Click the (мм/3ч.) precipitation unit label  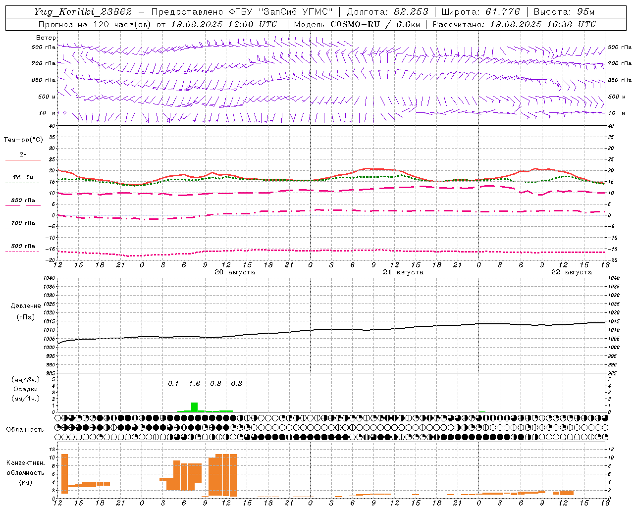coord(26,380)
